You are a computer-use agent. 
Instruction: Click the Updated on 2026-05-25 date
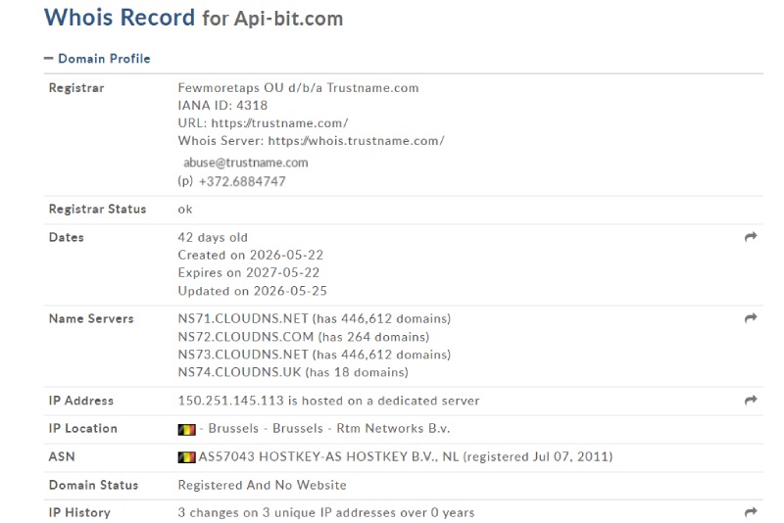pos(252,291)
